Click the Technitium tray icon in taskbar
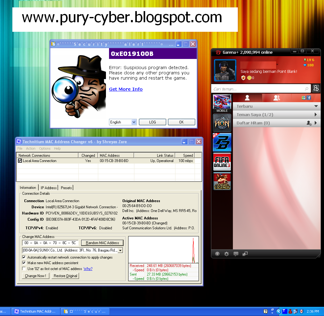This screenshot has height=316, width=324. [x=285, y=311]
